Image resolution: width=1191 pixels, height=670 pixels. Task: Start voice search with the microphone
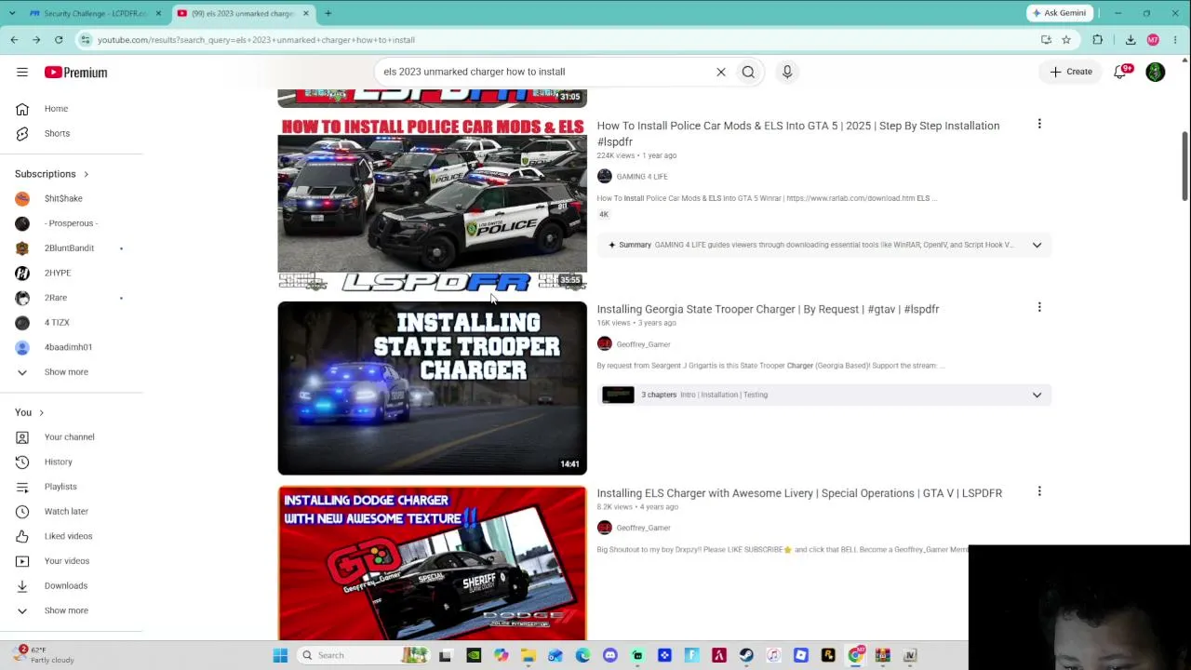pos(787,72)
